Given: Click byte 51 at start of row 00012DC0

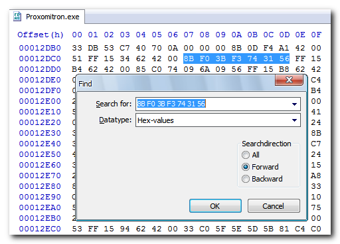Looking at the screenshot, I should point(77,59).
